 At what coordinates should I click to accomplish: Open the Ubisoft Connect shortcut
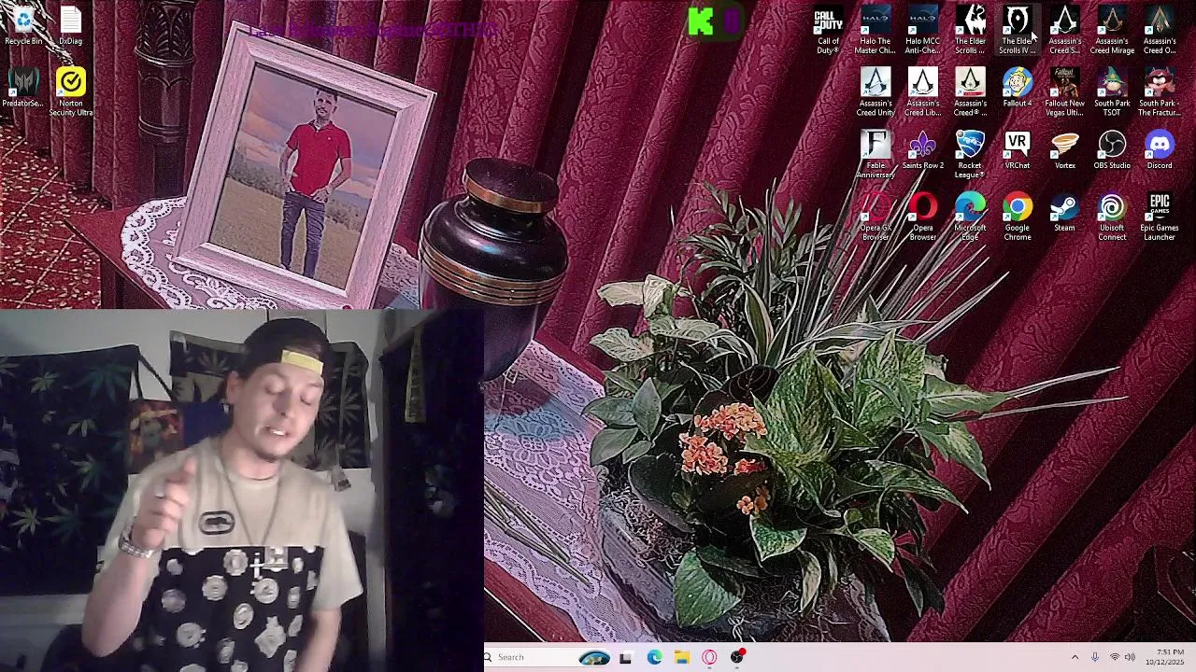click(x=1112, y=217)
